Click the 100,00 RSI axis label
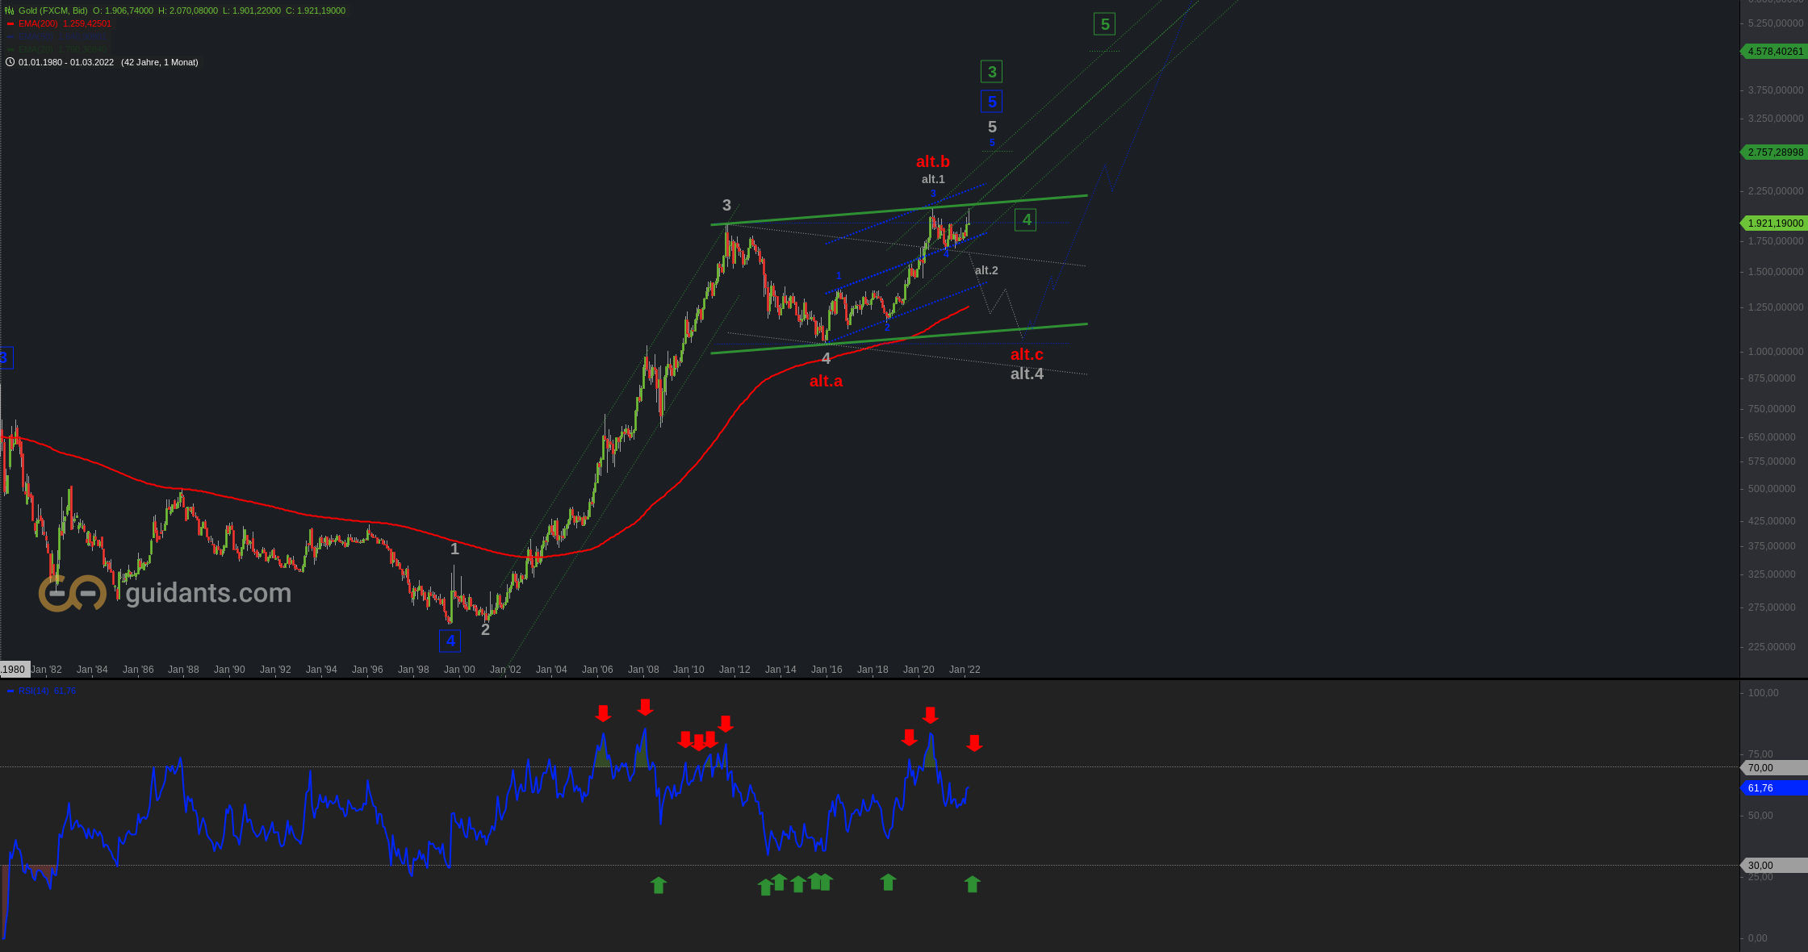 click(1764, 693)
